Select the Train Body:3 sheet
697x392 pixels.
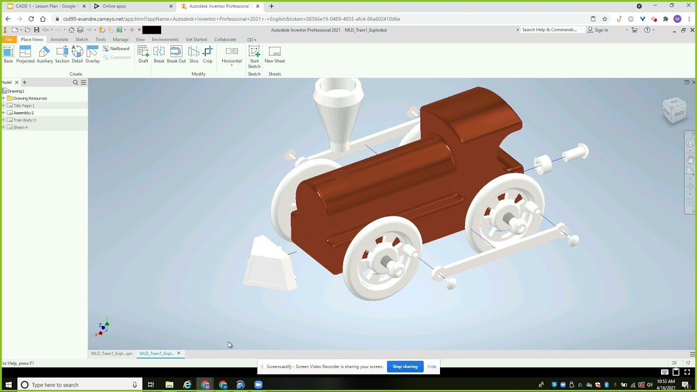coord(25,120)
